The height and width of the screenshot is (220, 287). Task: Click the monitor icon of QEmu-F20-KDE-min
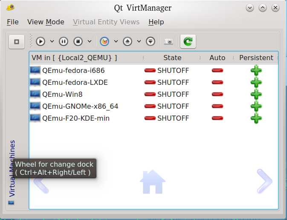pos(35,118)
